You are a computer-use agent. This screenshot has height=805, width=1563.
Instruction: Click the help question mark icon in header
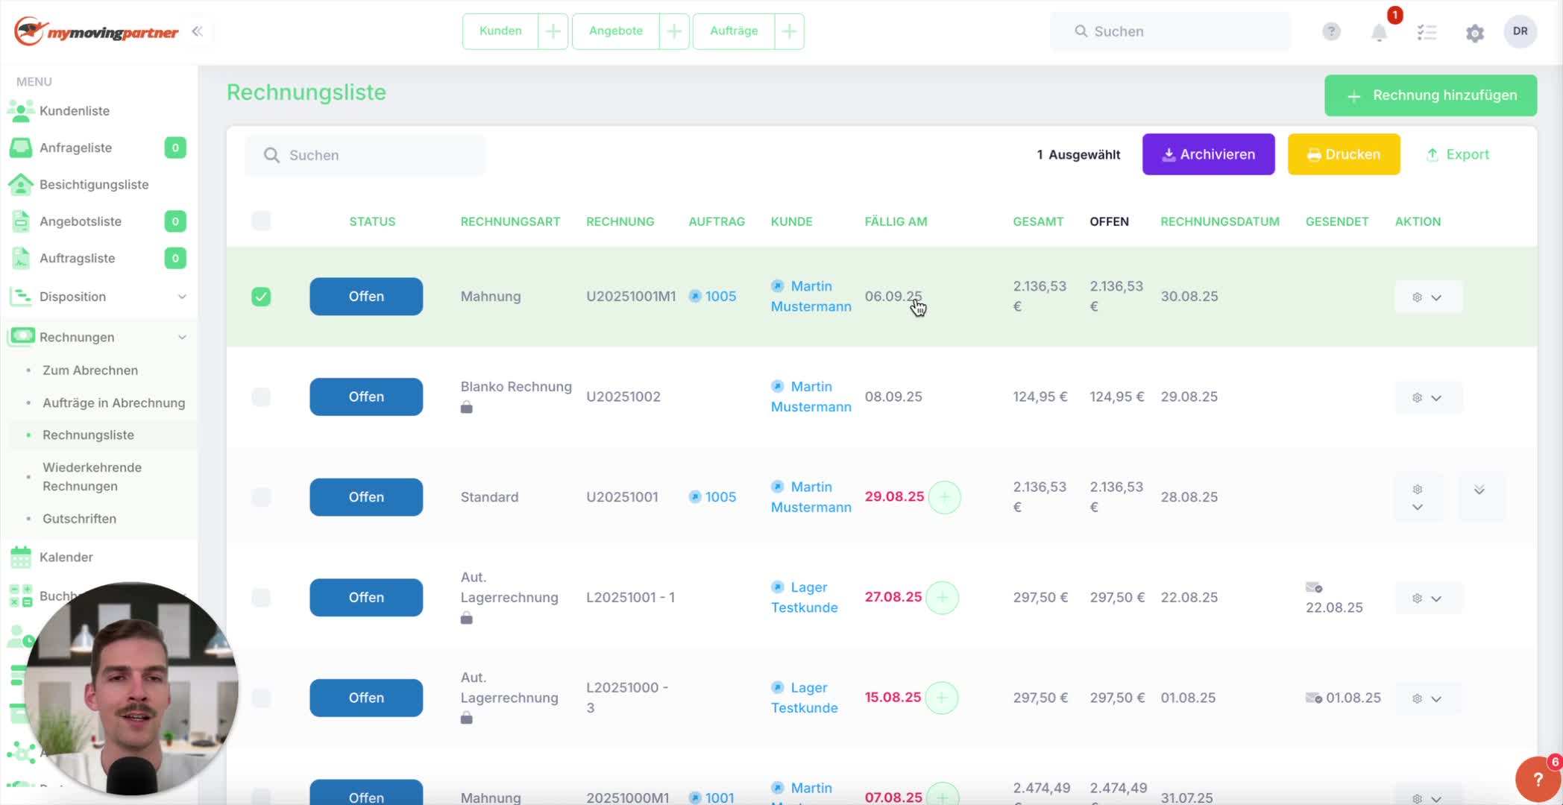pos(1331,31)
